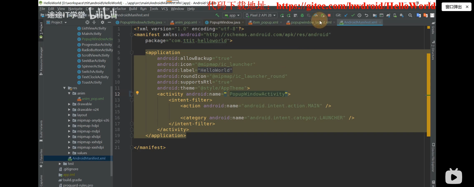This screenshot has width=474, height=187.
Task: Click the 窗口弹出 button
Action: coord(454,7)
